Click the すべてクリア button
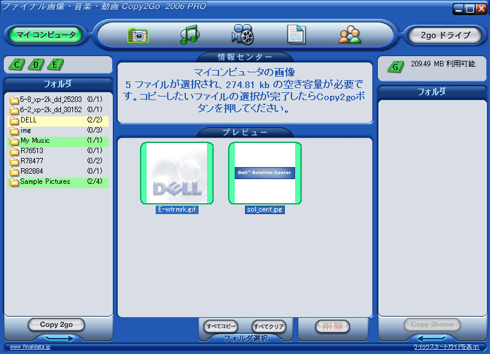Viewport: 490px width, 354px height. (x=269, y=326)
